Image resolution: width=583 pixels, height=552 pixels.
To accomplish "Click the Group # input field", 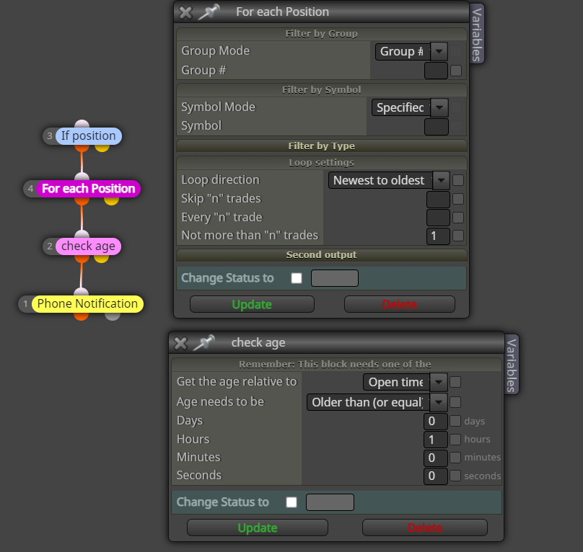I will [436, 71].
